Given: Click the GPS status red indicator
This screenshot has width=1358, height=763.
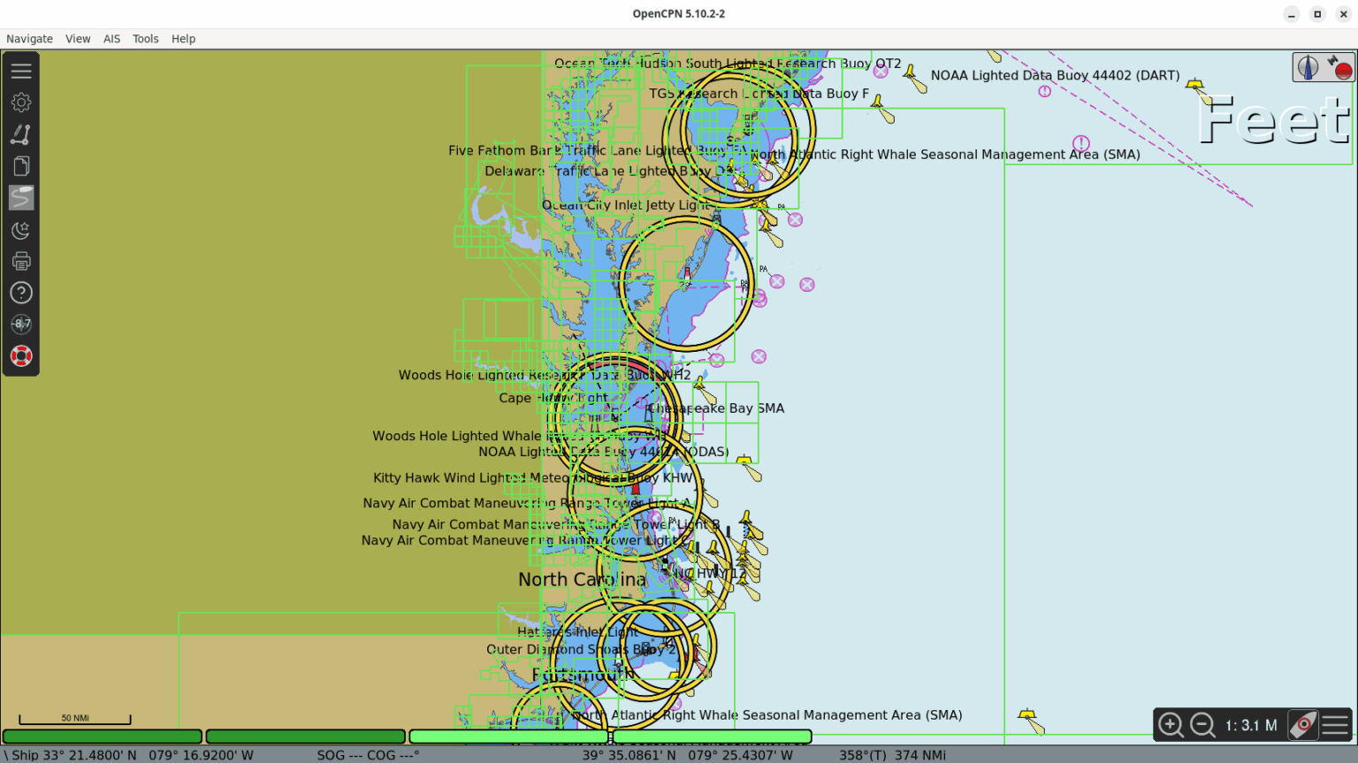Looking at the screenshot, I should (x=1339, y=67).
